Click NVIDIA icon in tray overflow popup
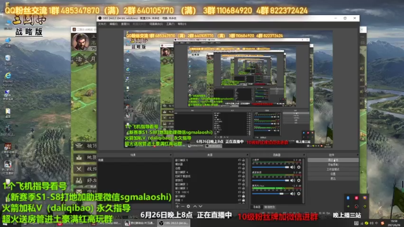 [x=348, y=206]
